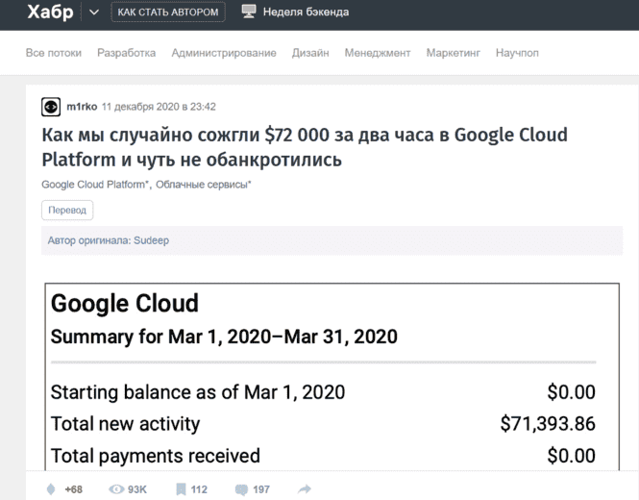Expand the dropdown chevron next to Хабр
639x500 pixels.
tap(94, 12)
